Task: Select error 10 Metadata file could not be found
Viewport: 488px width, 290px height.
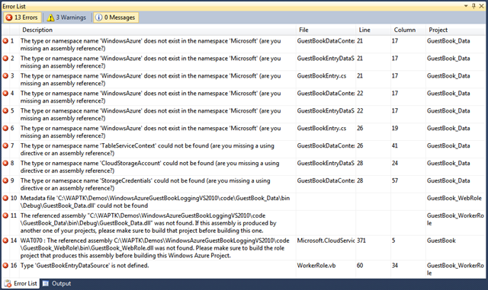Action: click(155, 202)
